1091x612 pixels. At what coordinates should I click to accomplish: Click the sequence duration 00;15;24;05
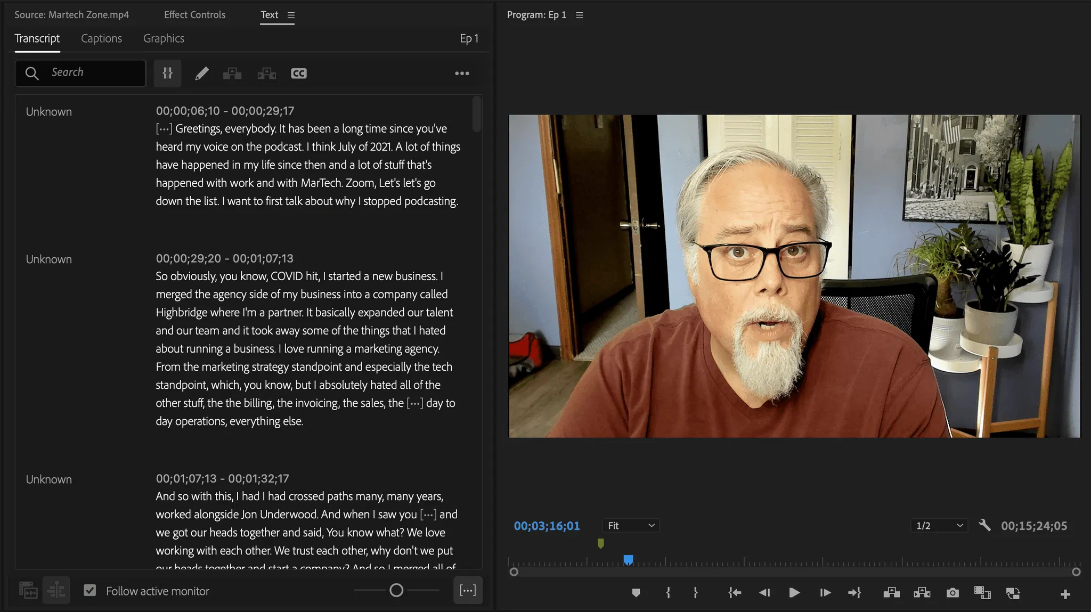(1034, 526)
